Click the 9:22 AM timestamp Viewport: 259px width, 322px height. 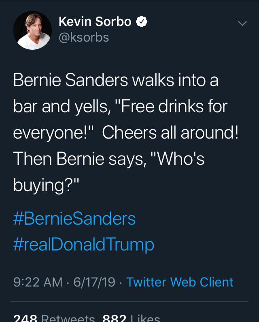(38, 282)
